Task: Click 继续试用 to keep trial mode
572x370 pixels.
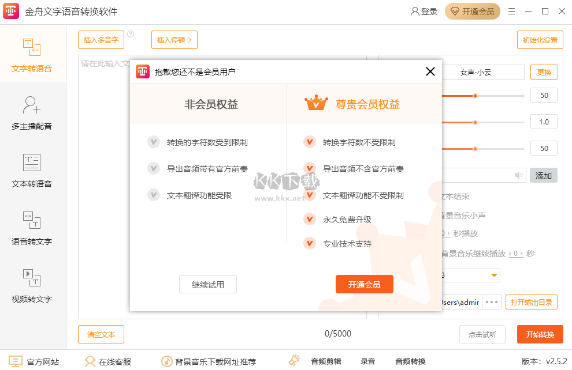Action: coord(208,284)
